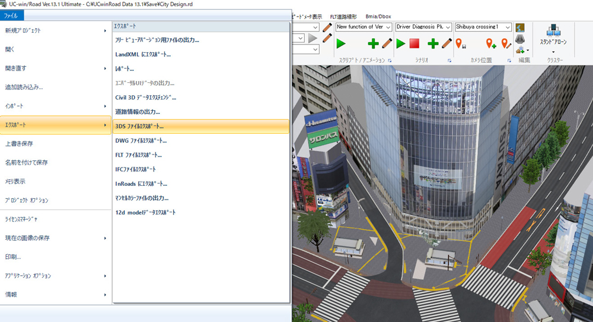Expand 開き直す submenu
This screenshot has height=322, width=593.
56,68
